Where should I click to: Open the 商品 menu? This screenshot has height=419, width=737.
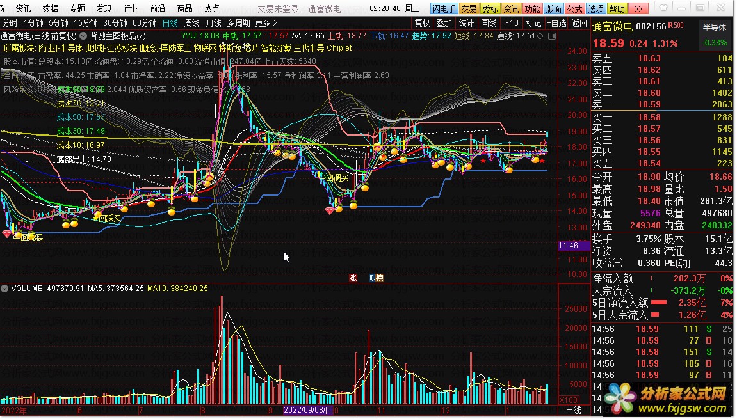(184, 8)
